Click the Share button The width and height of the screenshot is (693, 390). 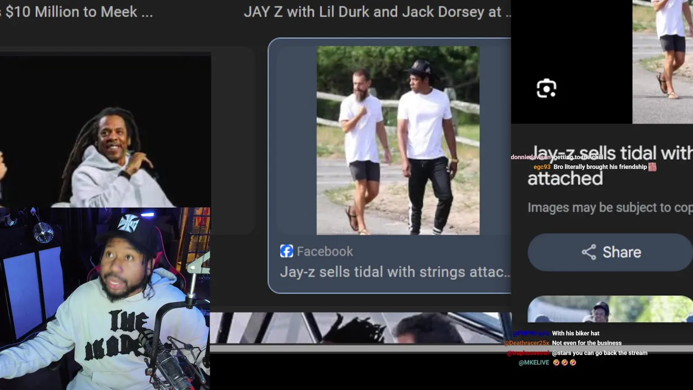click(611, 252)
